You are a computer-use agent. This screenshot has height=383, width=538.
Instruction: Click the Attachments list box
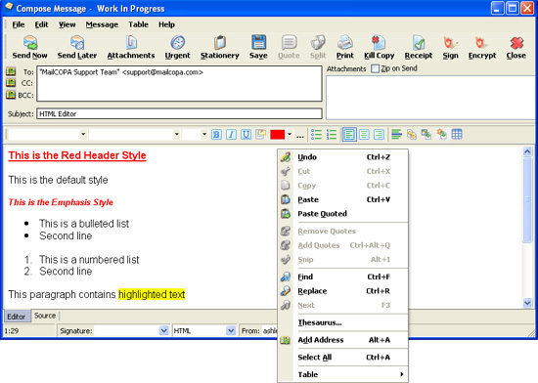(x=430, y=98)
